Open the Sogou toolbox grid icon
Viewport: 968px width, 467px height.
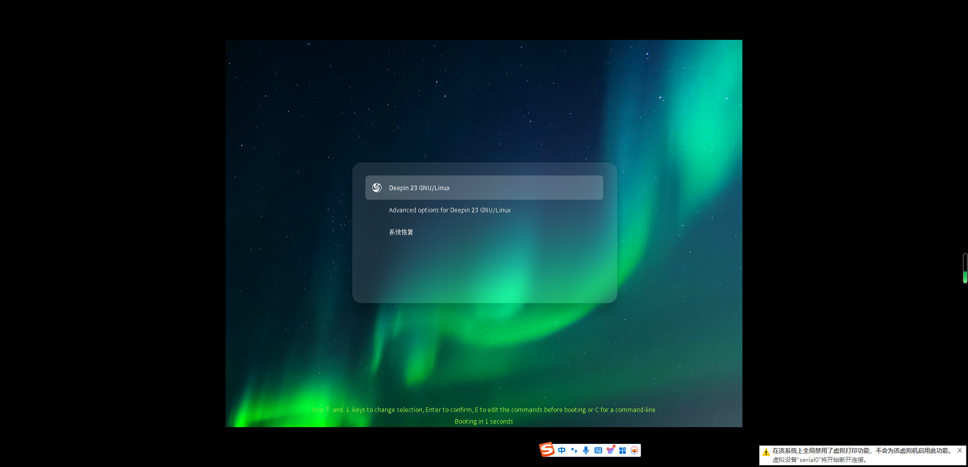click(622, 450)
